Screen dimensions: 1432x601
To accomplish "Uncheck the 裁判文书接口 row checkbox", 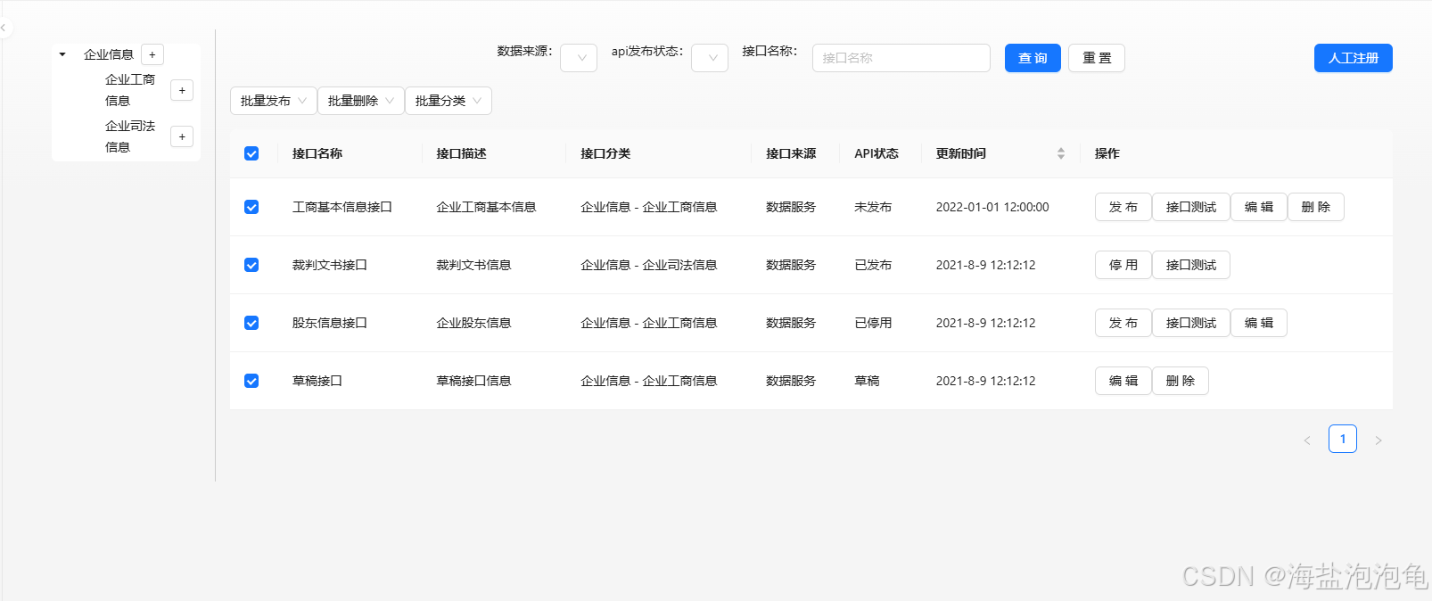I will tap(251, 265).
